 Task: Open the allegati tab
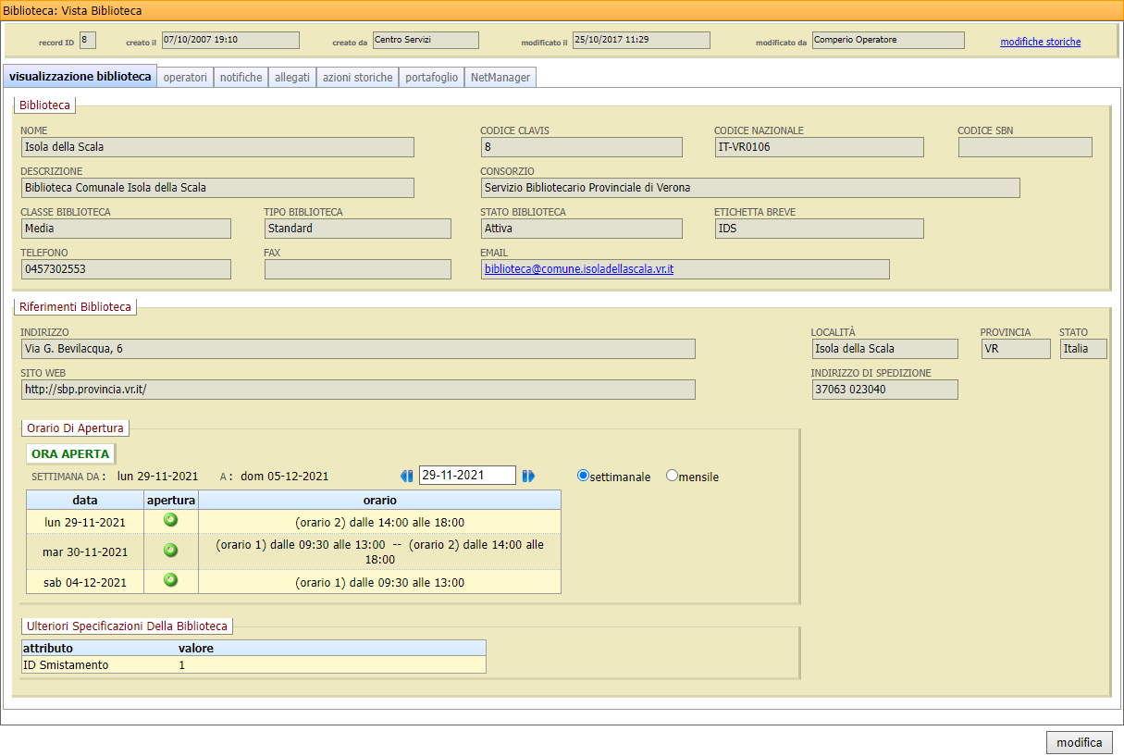[x=292, y=78]
